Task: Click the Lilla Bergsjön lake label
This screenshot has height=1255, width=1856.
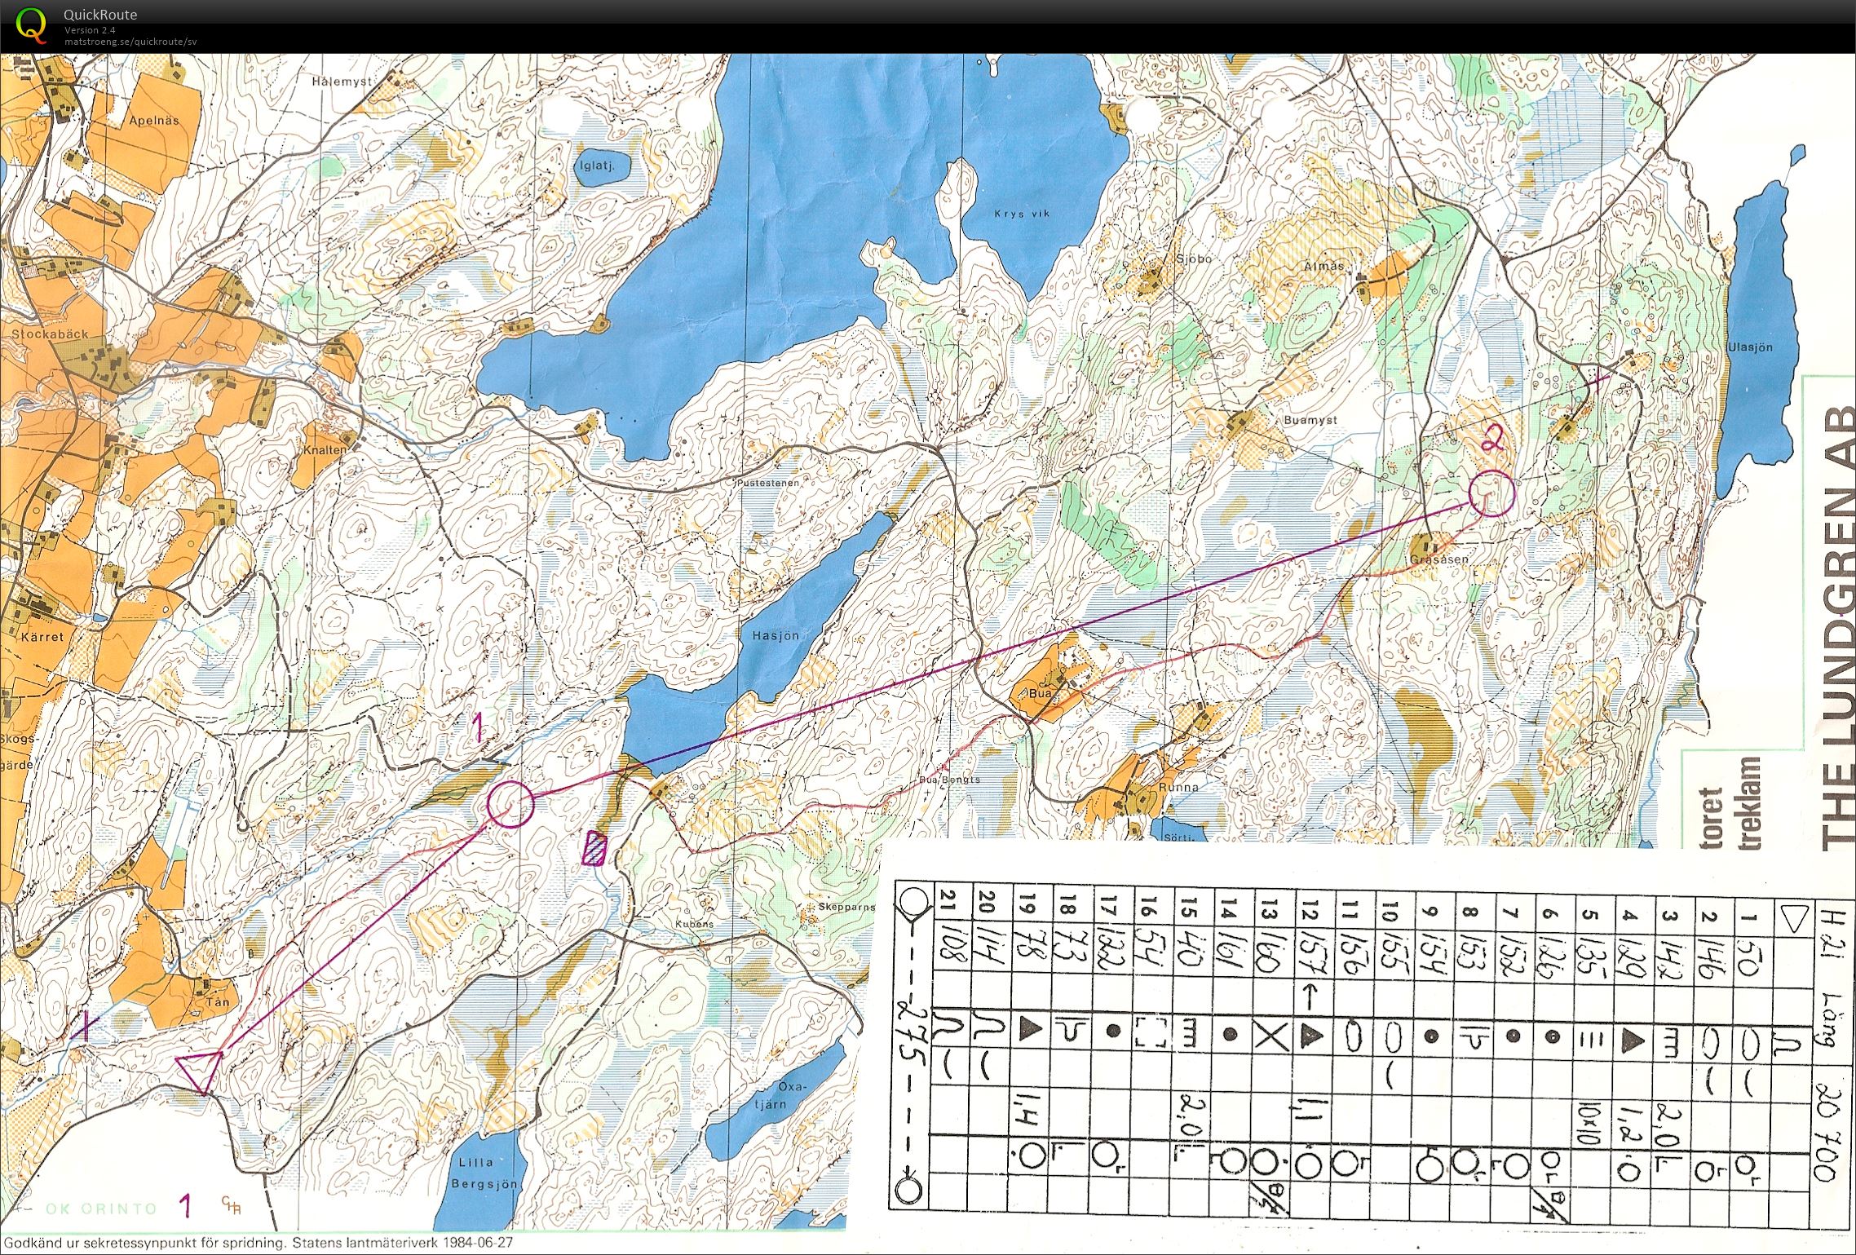Action: point(484,1173)
